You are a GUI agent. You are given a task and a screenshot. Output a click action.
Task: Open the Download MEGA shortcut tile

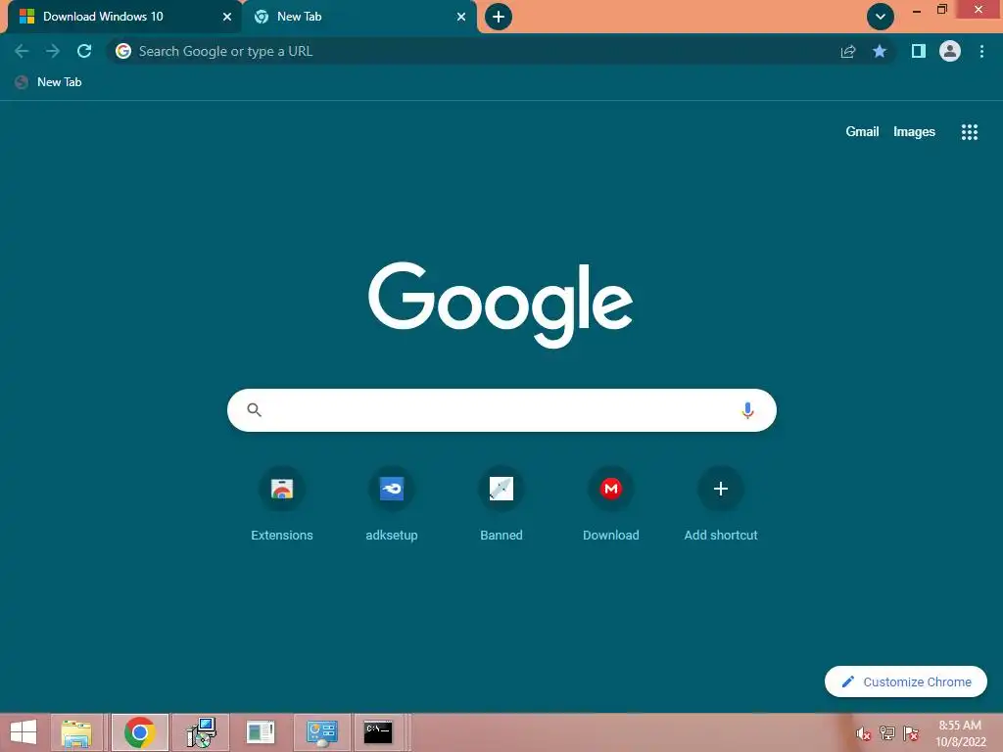[611, 505]
